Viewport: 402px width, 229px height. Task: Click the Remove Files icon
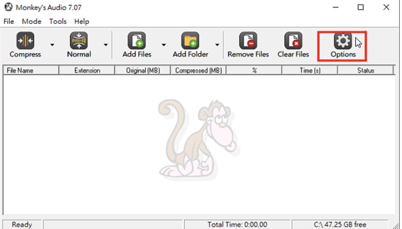pyautogui.click(x=248, y=41)
